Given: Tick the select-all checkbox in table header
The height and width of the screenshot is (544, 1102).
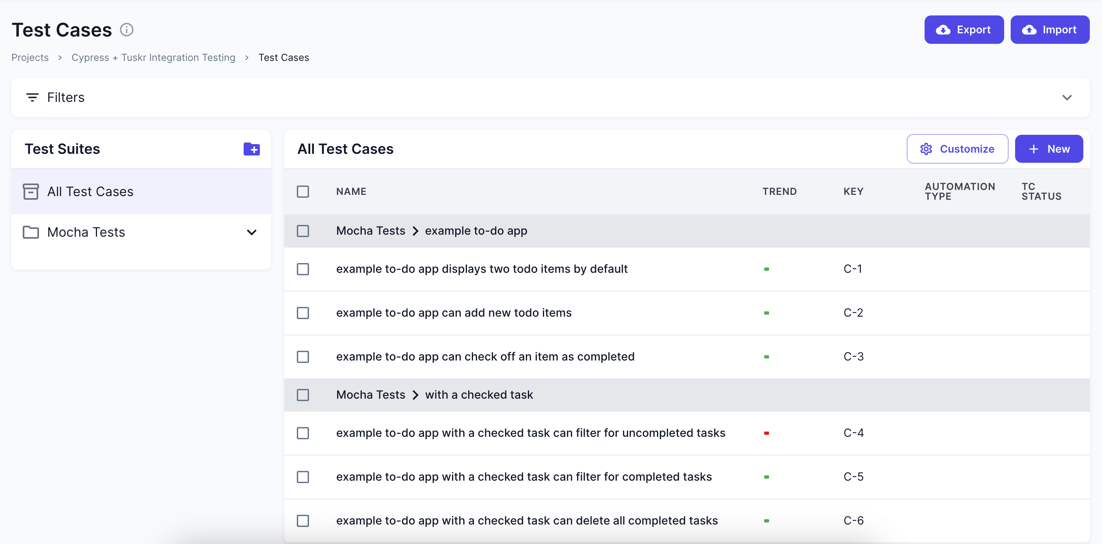Looking at the screenshot, I should 303,192.
